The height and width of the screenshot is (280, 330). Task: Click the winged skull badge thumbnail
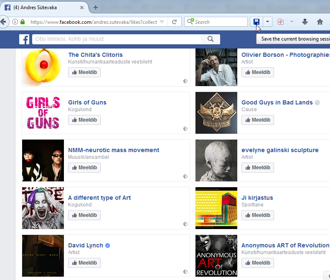pos(216,113)
